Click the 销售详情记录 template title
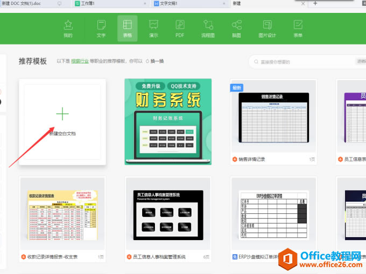Screen dimensions: 366x274 (252, 159)
